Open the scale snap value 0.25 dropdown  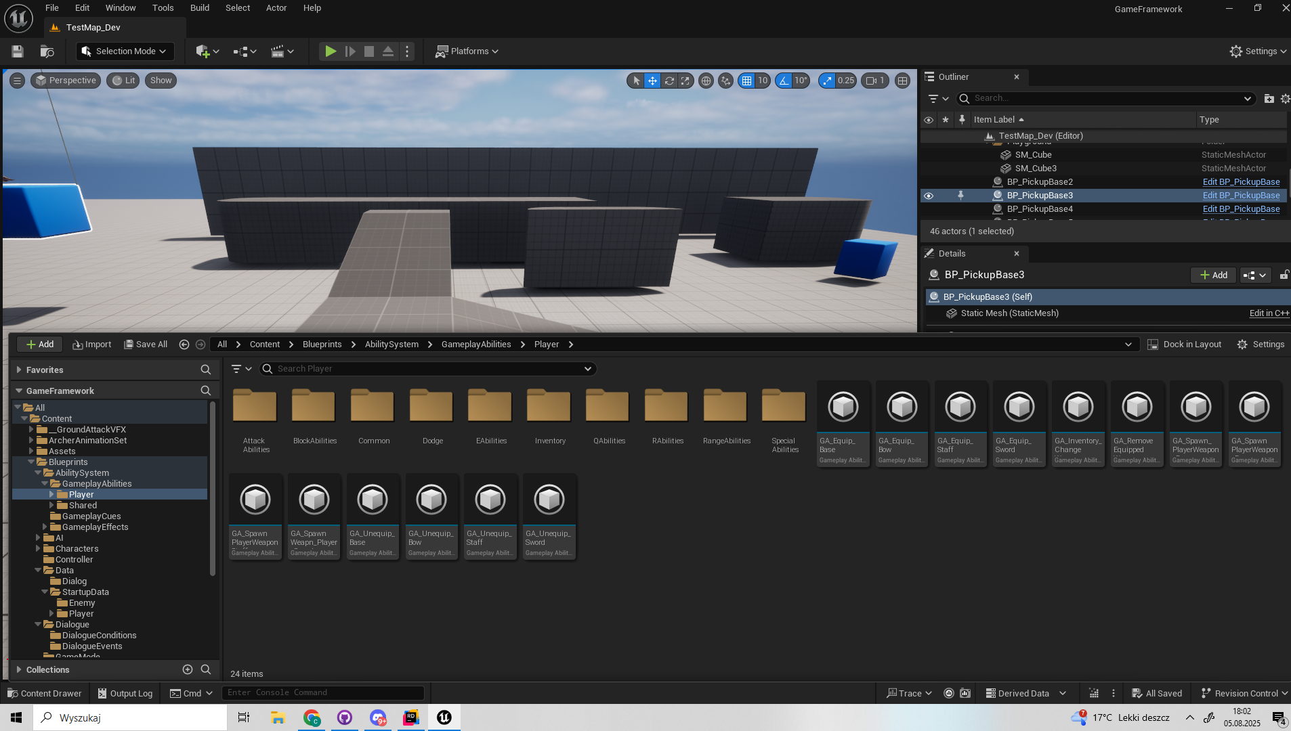pos(846,81)
